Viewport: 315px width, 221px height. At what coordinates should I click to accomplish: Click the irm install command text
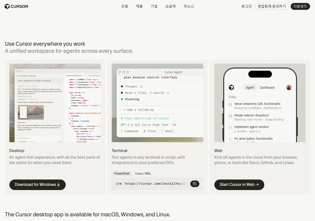click(x=151, y=184)
